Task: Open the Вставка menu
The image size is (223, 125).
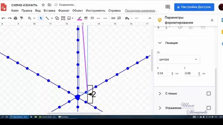Action: (49, 11)
